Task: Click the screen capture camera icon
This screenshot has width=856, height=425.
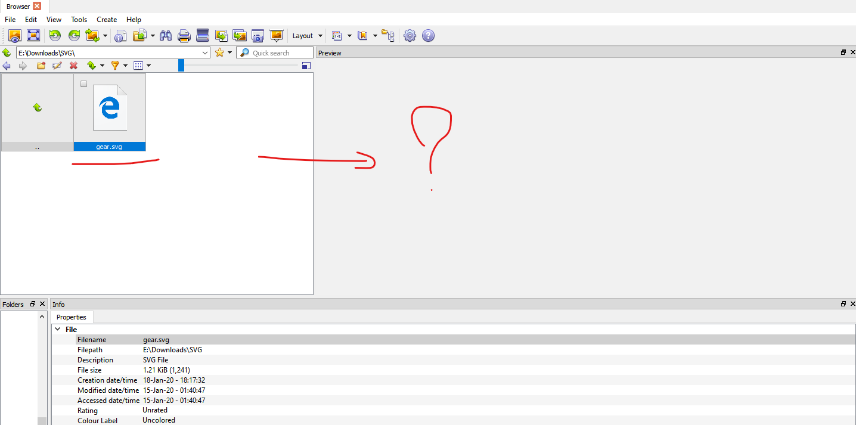Action: pos(258,36)
